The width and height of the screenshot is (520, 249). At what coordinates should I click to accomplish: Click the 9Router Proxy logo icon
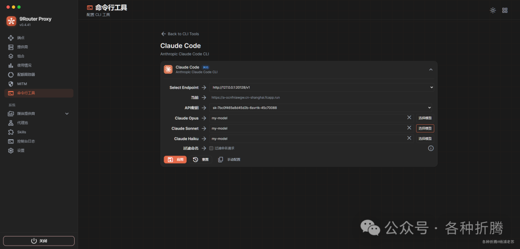pos(11,21)
